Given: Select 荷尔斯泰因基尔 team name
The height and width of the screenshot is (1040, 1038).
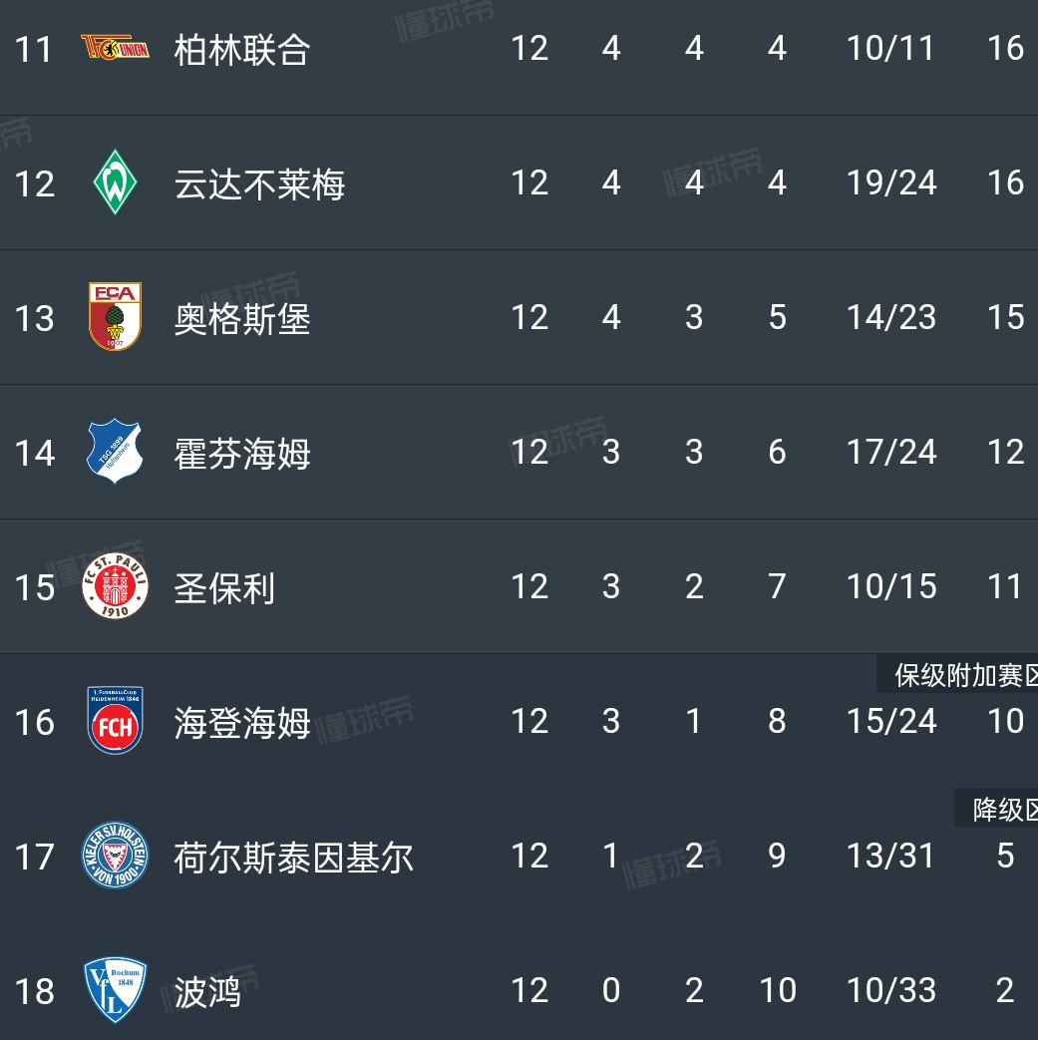Looking at the screenshot, I should pyautogui.click(x=293, y=857).
